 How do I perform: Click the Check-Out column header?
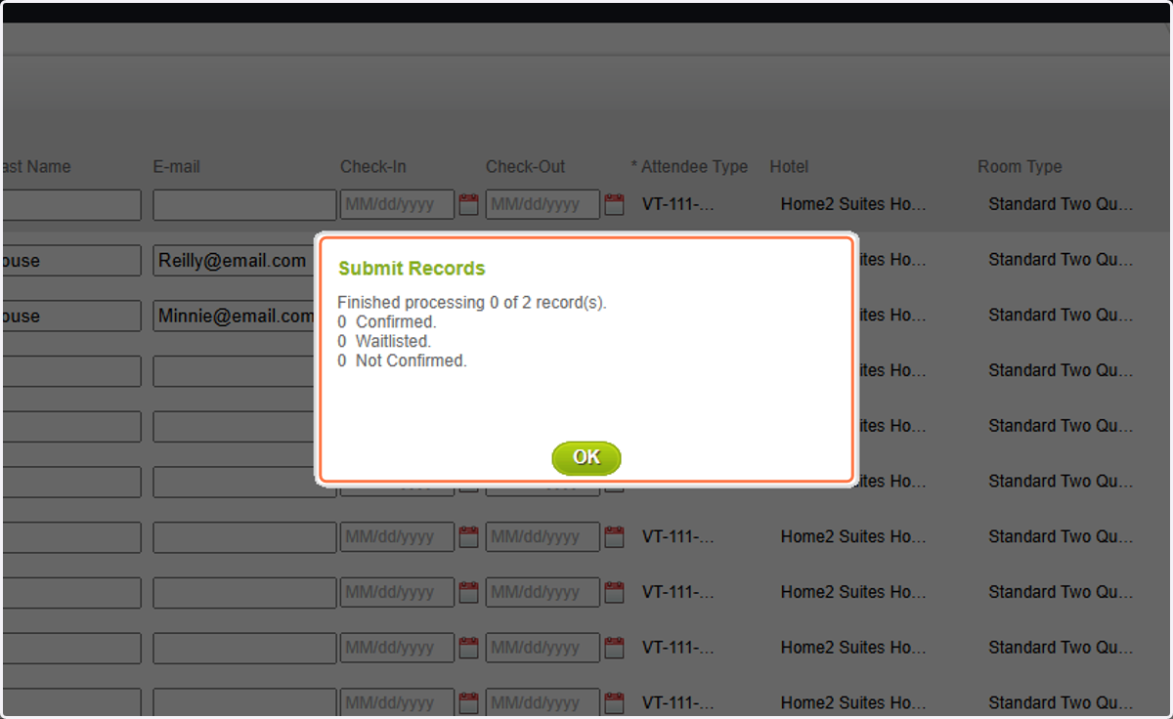coord(526,167)
